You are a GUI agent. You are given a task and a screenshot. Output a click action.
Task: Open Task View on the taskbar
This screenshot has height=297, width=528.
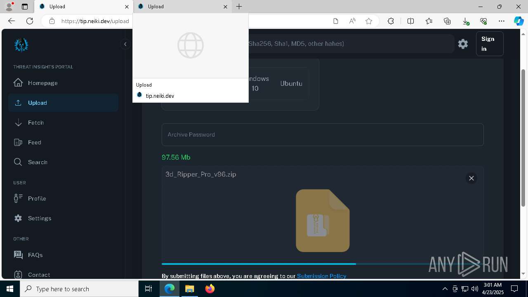(148, 289)
